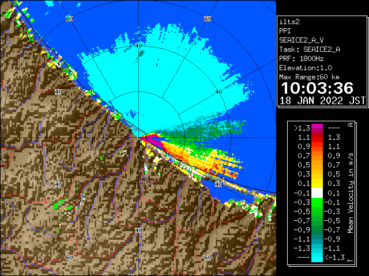Click the 40 range label north of the radar
Screen dimensions: 369x276
(138, 45)
